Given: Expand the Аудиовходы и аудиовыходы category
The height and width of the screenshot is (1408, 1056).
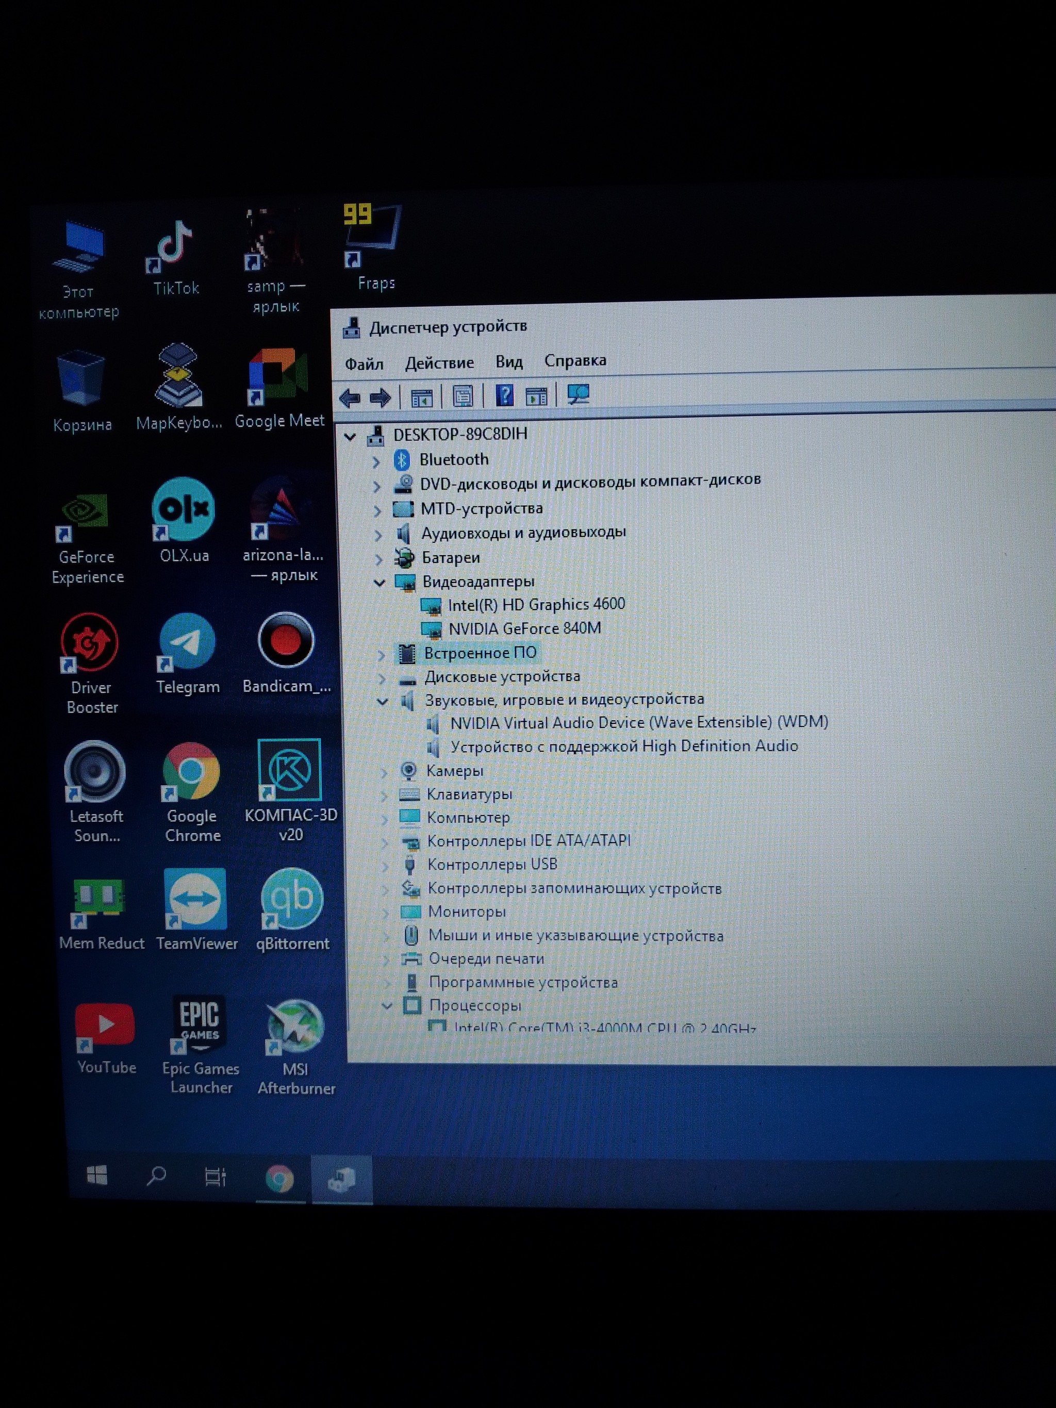Looking at the screenshot, I should pyautogui.click(x=378, y=535).
